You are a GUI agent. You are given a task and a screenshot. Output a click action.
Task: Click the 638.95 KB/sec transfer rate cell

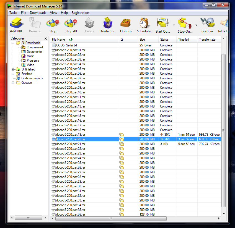[209, 139]
